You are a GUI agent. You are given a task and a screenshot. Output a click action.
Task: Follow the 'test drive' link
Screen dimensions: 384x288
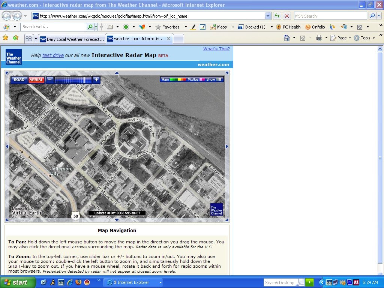tap(53, 55)
